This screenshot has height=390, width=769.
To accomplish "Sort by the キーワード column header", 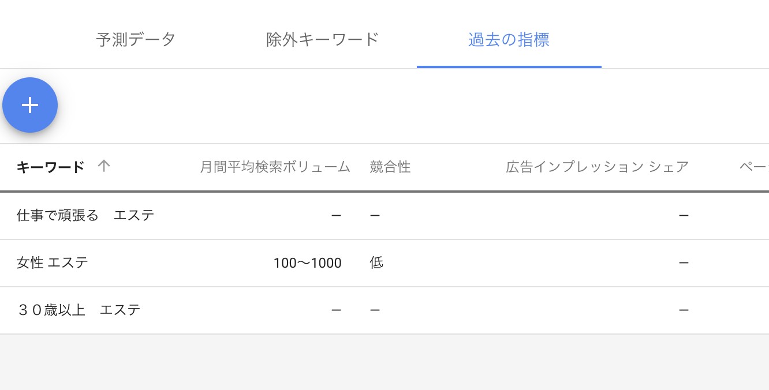I will [50, 167].
